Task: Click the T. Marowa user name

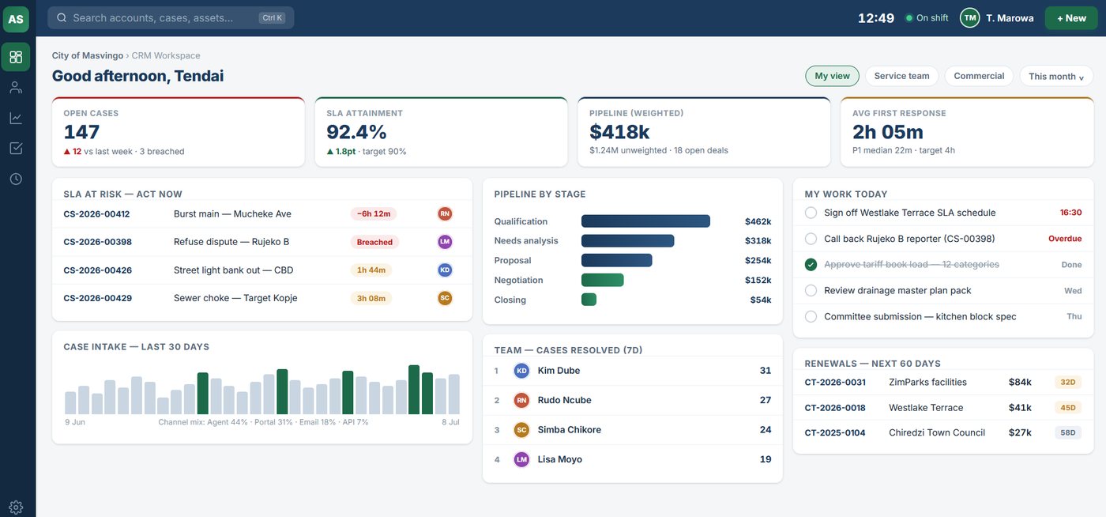Action: point(1010,18)
